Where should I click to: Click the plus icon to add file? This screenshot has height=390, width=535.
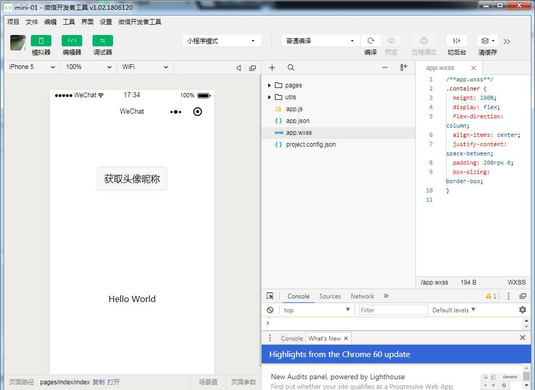click(272, 67)
